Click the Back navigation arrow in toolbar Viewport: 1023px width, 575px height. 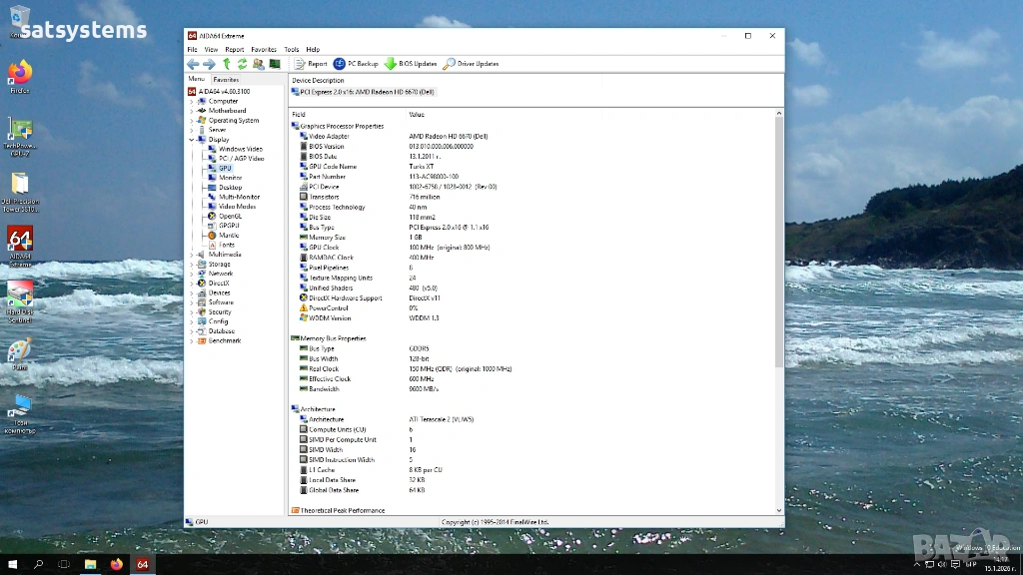pyautogui.click(x=193, y=64)
